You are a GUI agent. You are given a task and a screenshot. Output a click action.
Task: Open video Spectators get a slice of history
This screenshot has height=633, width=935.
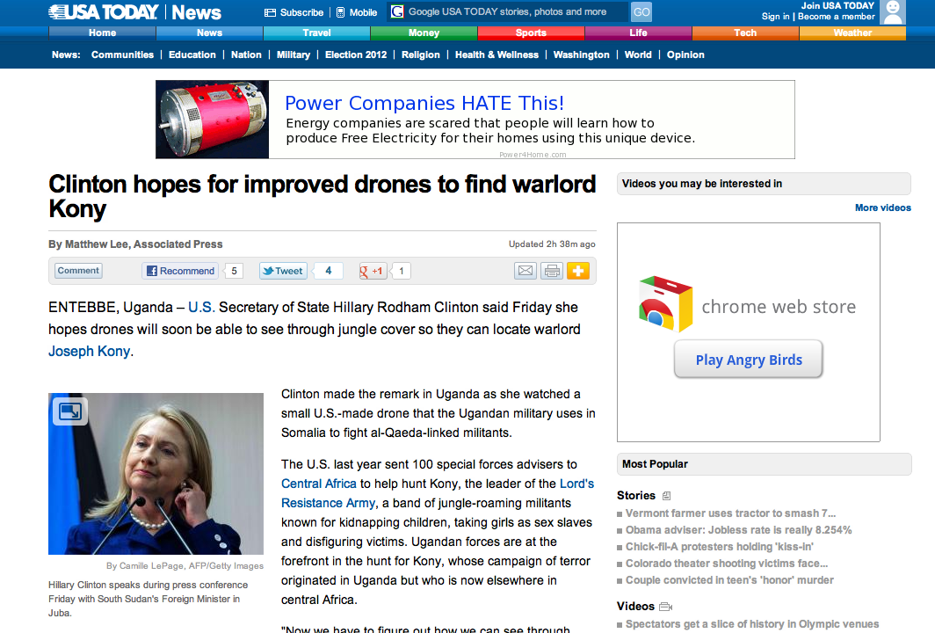coord(752,624)
